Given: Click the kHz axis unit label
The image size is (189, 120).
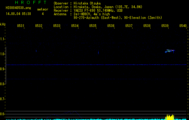Looking at the screenshot, I should coord(3,24).
